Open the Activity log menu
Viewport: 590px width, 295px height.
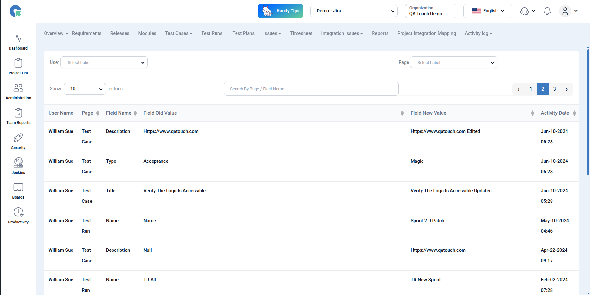478,33
